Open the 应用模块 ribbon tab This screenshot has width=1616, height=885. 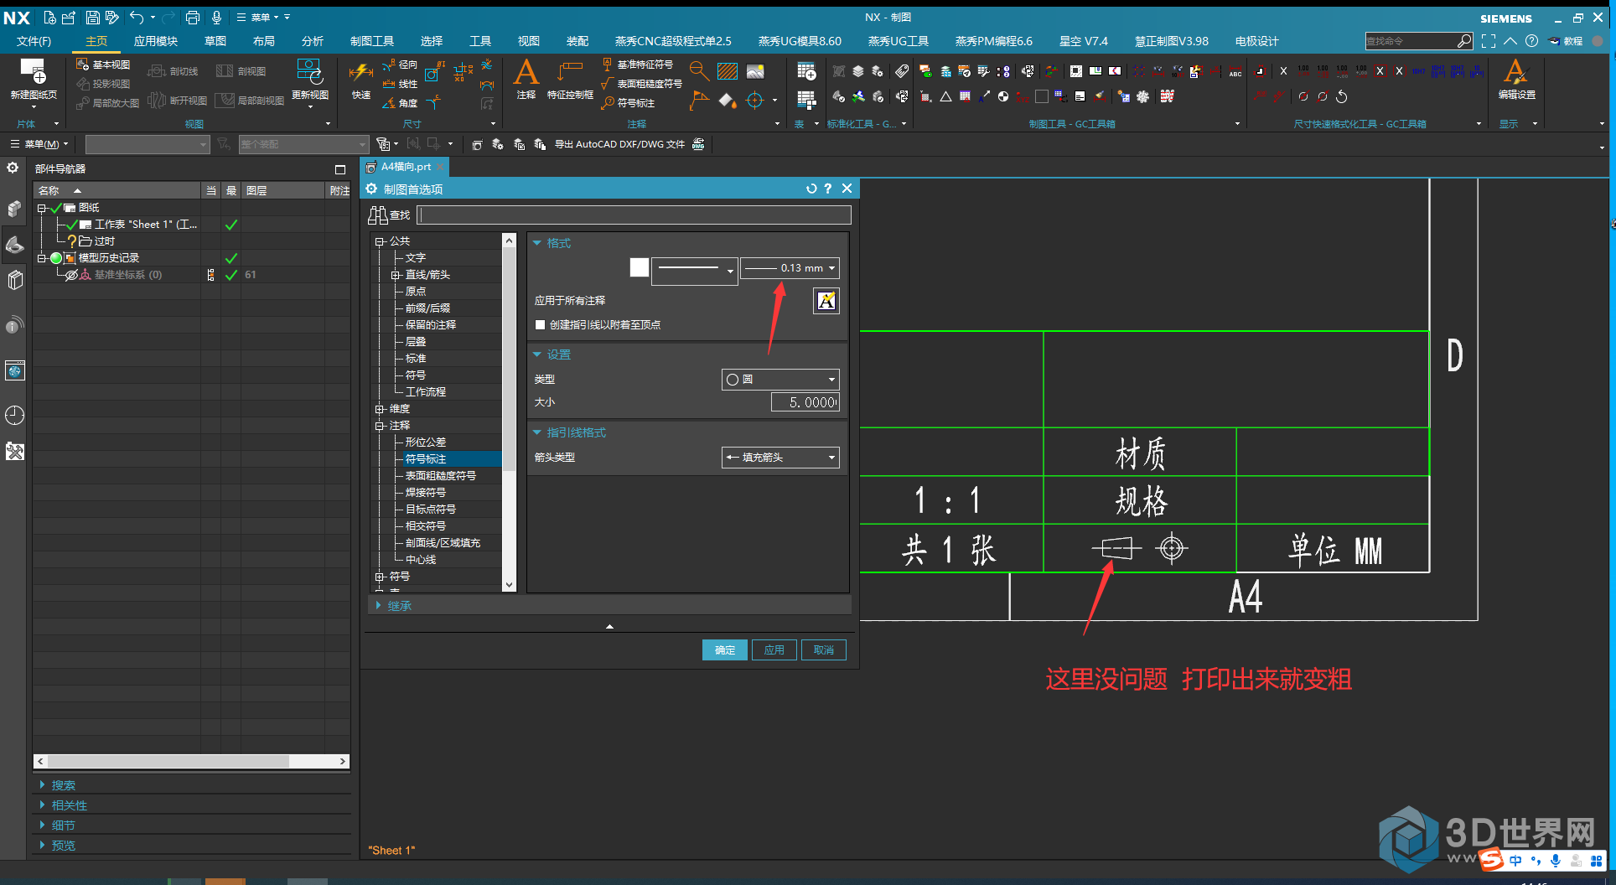point(156,41)
